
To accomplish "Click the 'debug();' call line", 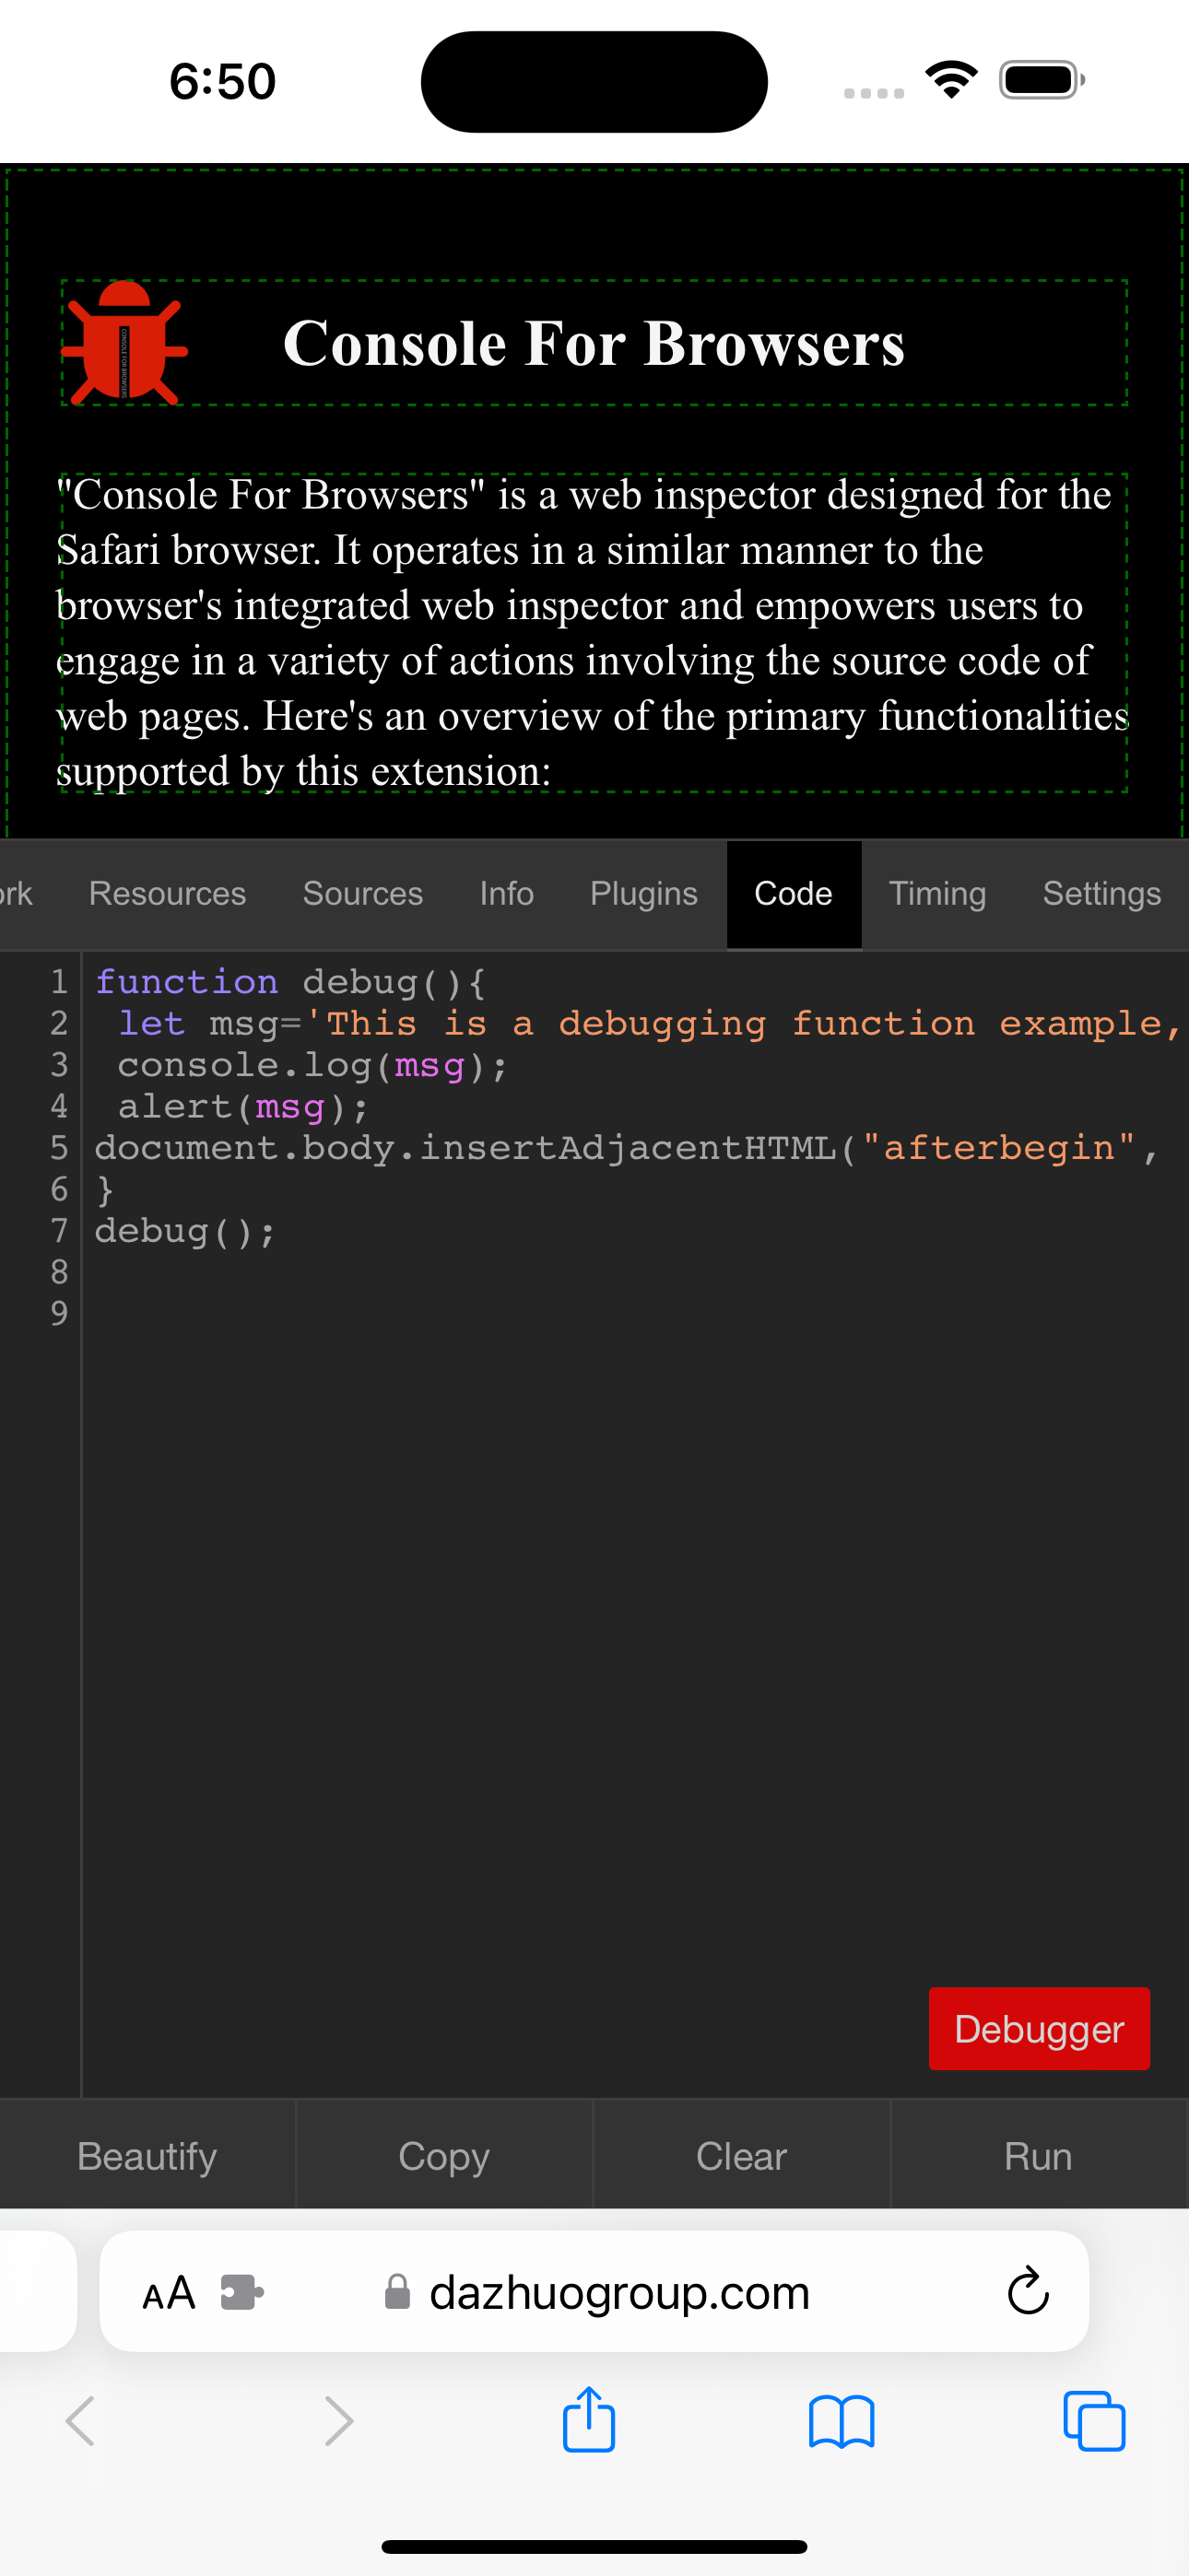I will pos(185,1231).
